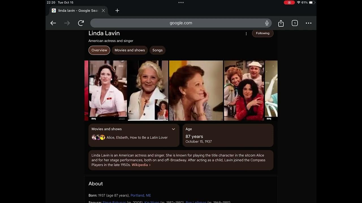Open photo of Linda in waitress uniform
The width and height of the screenshot is (362, 203).
click(x=108, y=91)
